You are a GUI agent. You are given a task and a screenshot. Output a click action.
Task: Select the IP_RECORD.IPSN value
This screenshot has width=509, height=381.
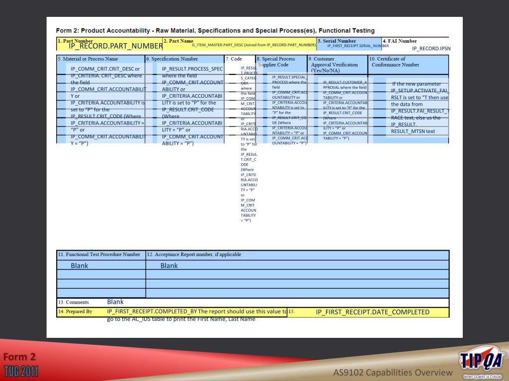[431, 49]
